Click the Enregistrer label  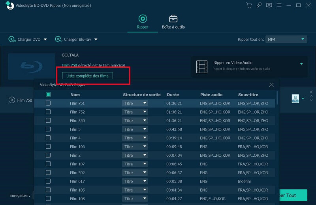tap(20, 196)
